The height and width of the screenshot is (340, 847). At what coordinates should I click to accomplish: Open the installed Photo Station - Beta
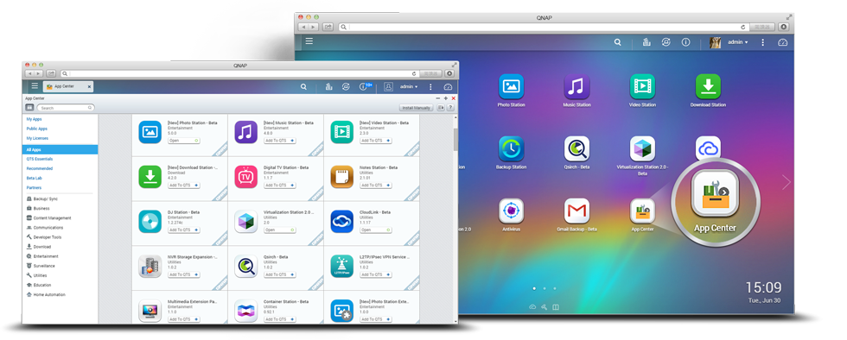183,141
